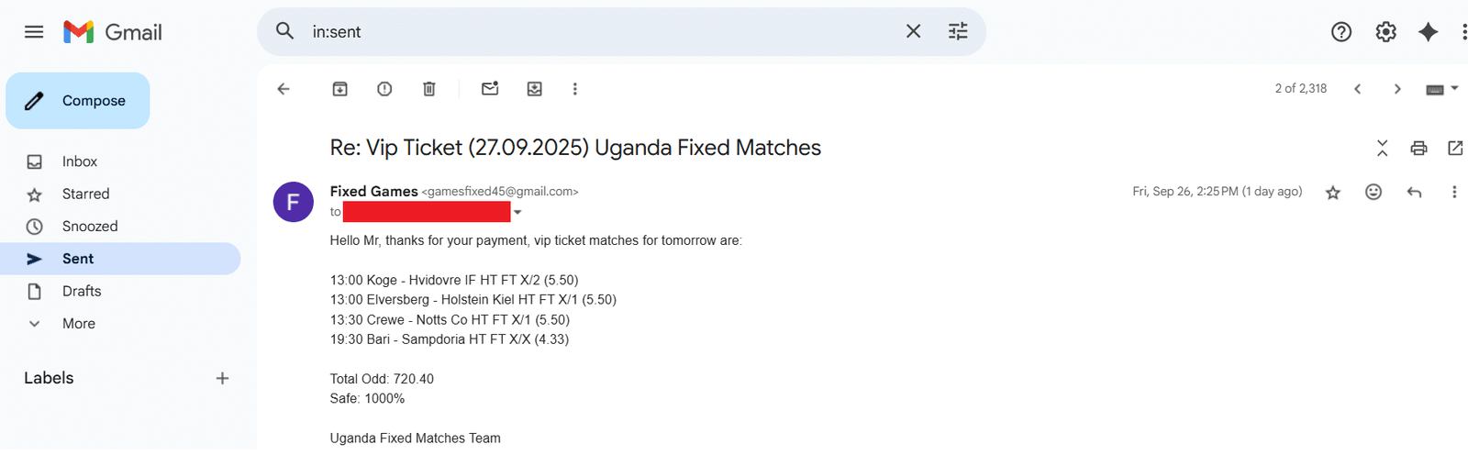1468x455 pixels.
Task: Star the Fixed Games message
Action: pos(1333,192)
